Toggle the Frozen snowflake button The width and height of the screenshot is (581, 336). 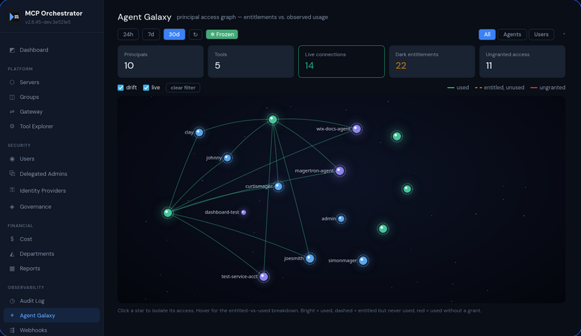point(222,34)
